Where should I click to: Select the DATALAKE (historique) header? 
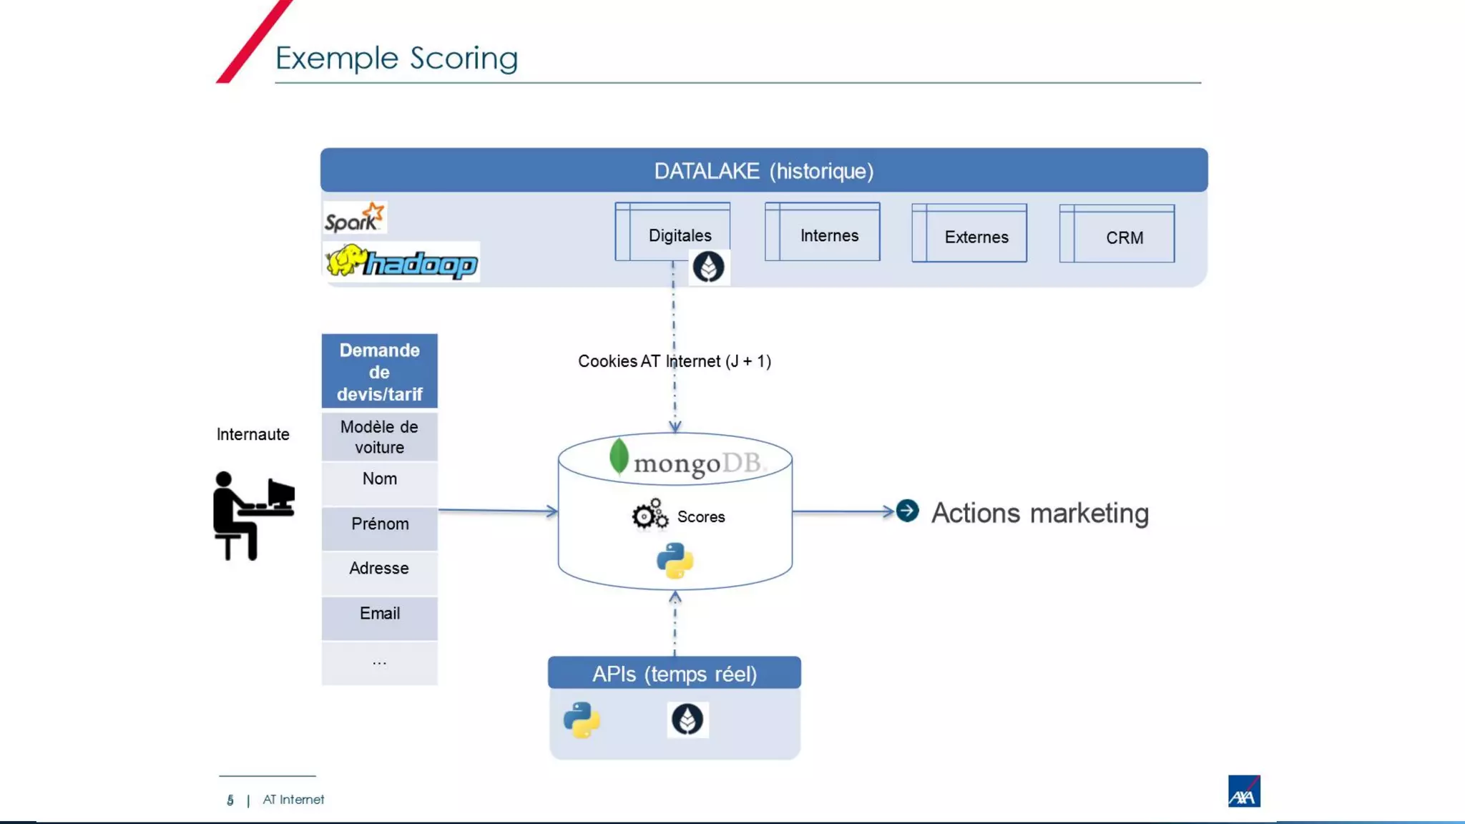pyautogui.click(x=763, y=171)
